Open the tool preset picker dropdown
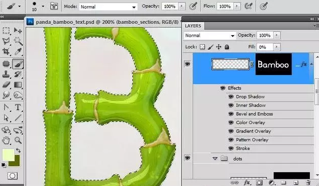 point(19,6)
